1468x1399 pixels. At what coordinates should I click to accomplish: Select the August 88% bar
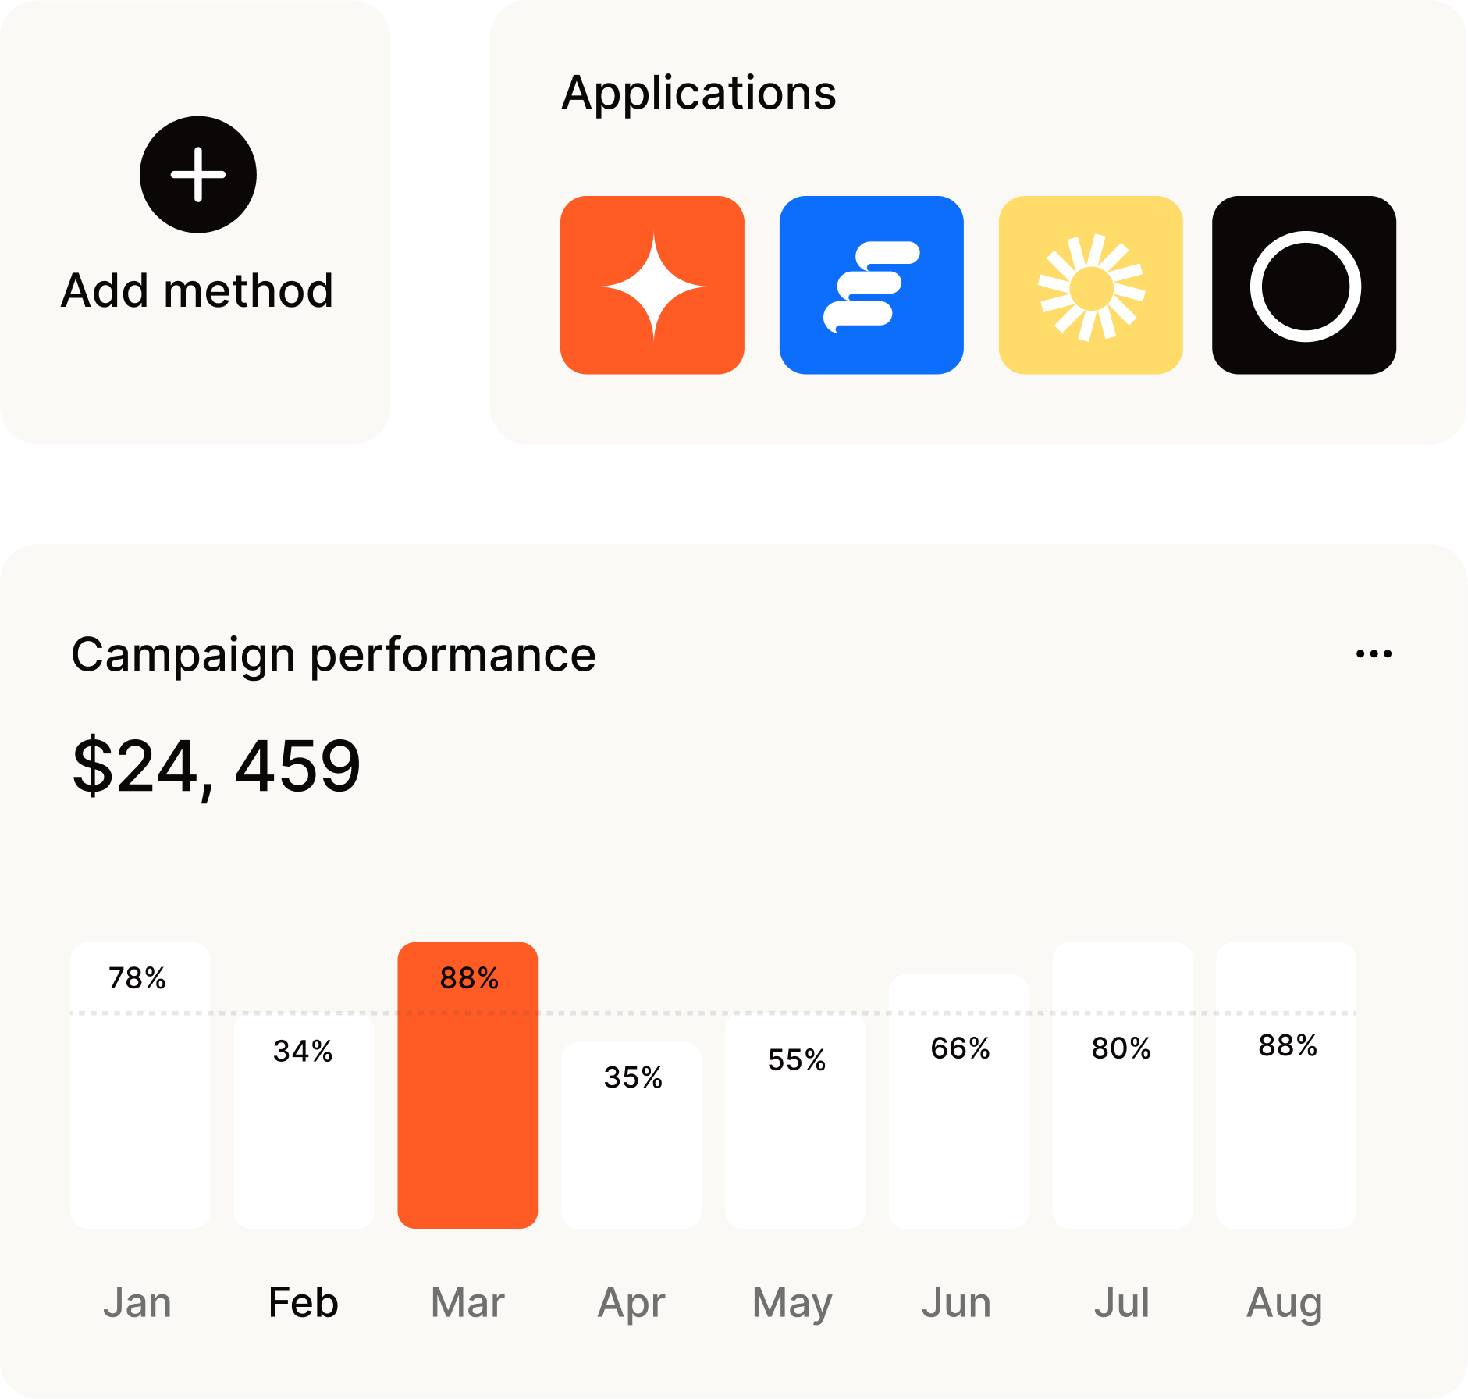[x=1286, y=1085]
